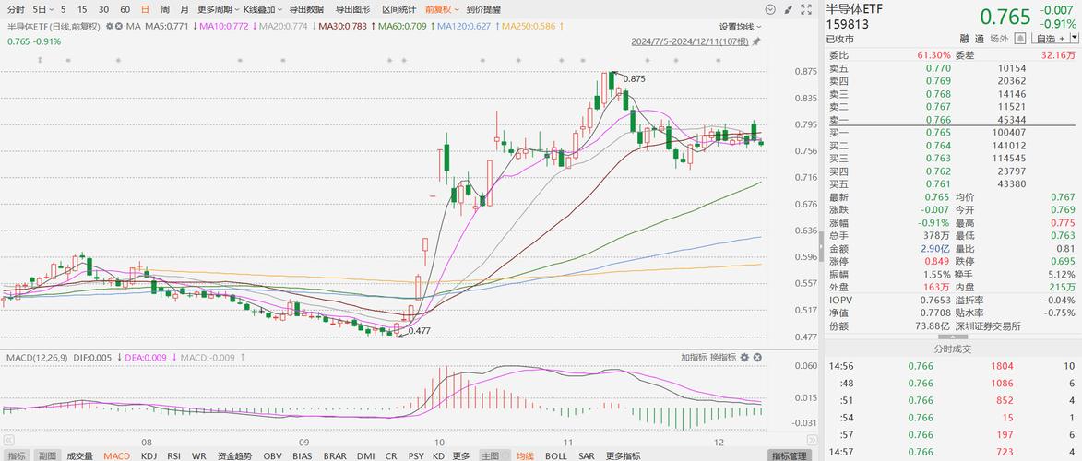Open MACD panel settings gear
This screenshot has width=1082, height=461.
click(x=744, y=357)
